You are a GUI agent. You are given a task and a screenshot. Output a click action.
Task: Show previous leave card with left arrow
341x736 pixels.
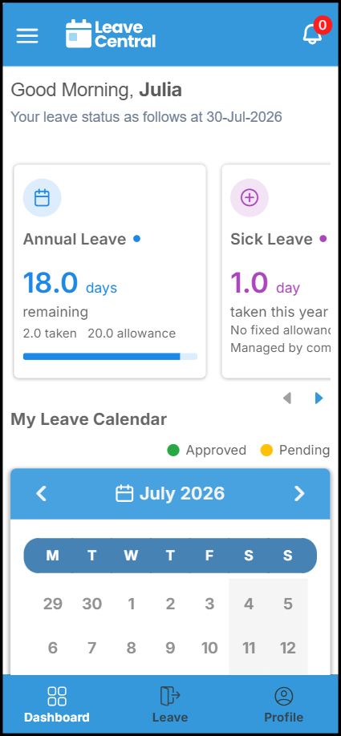287,398
